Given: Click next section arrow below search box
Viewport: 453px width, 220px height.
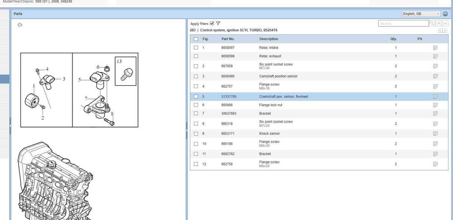Looking at the screenshot, I should (445, 30).
